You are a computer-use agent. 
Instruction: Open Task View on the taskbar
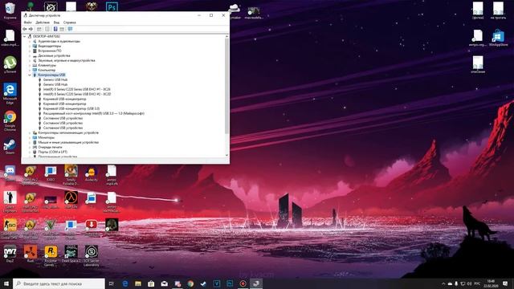(112, 283)
